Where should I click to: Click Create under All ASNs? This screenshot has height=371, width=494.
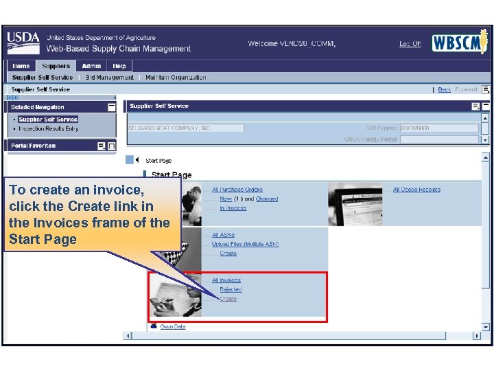(228, 254)
